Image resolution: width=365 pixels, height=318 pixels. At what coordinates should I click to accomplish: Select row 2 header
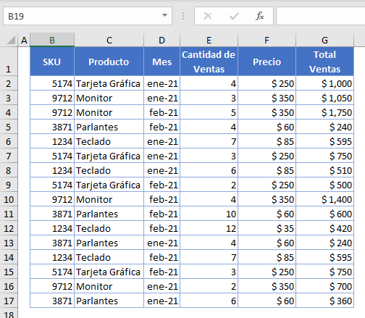pos(9,83)
